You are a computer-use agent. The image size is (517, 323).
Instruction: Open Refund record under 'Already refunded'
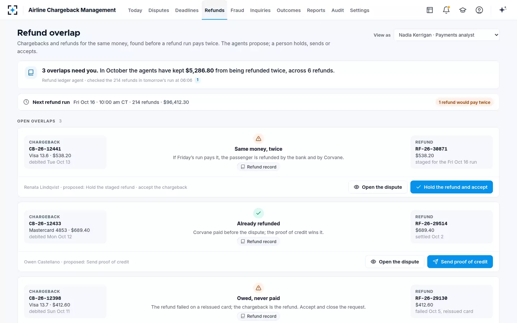click(x=258, y=242)
